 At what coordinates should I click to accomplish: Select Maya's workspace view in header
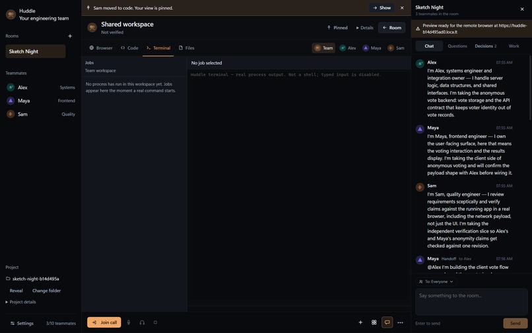point(372,48)
